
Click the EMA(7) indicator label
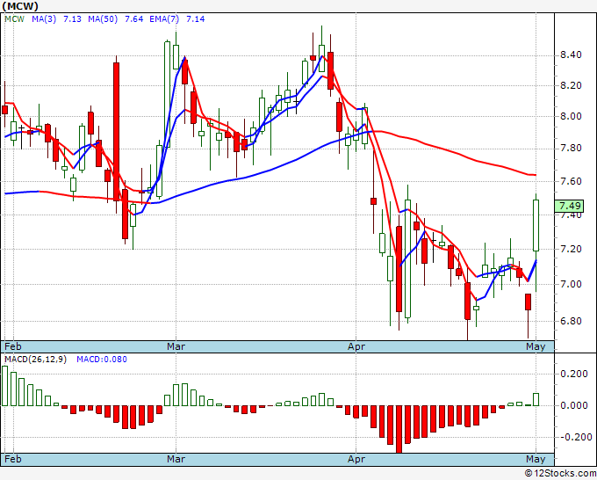click(164, 19)
